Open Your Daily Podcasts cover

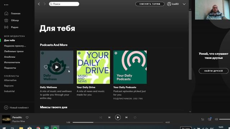point(130,67)
